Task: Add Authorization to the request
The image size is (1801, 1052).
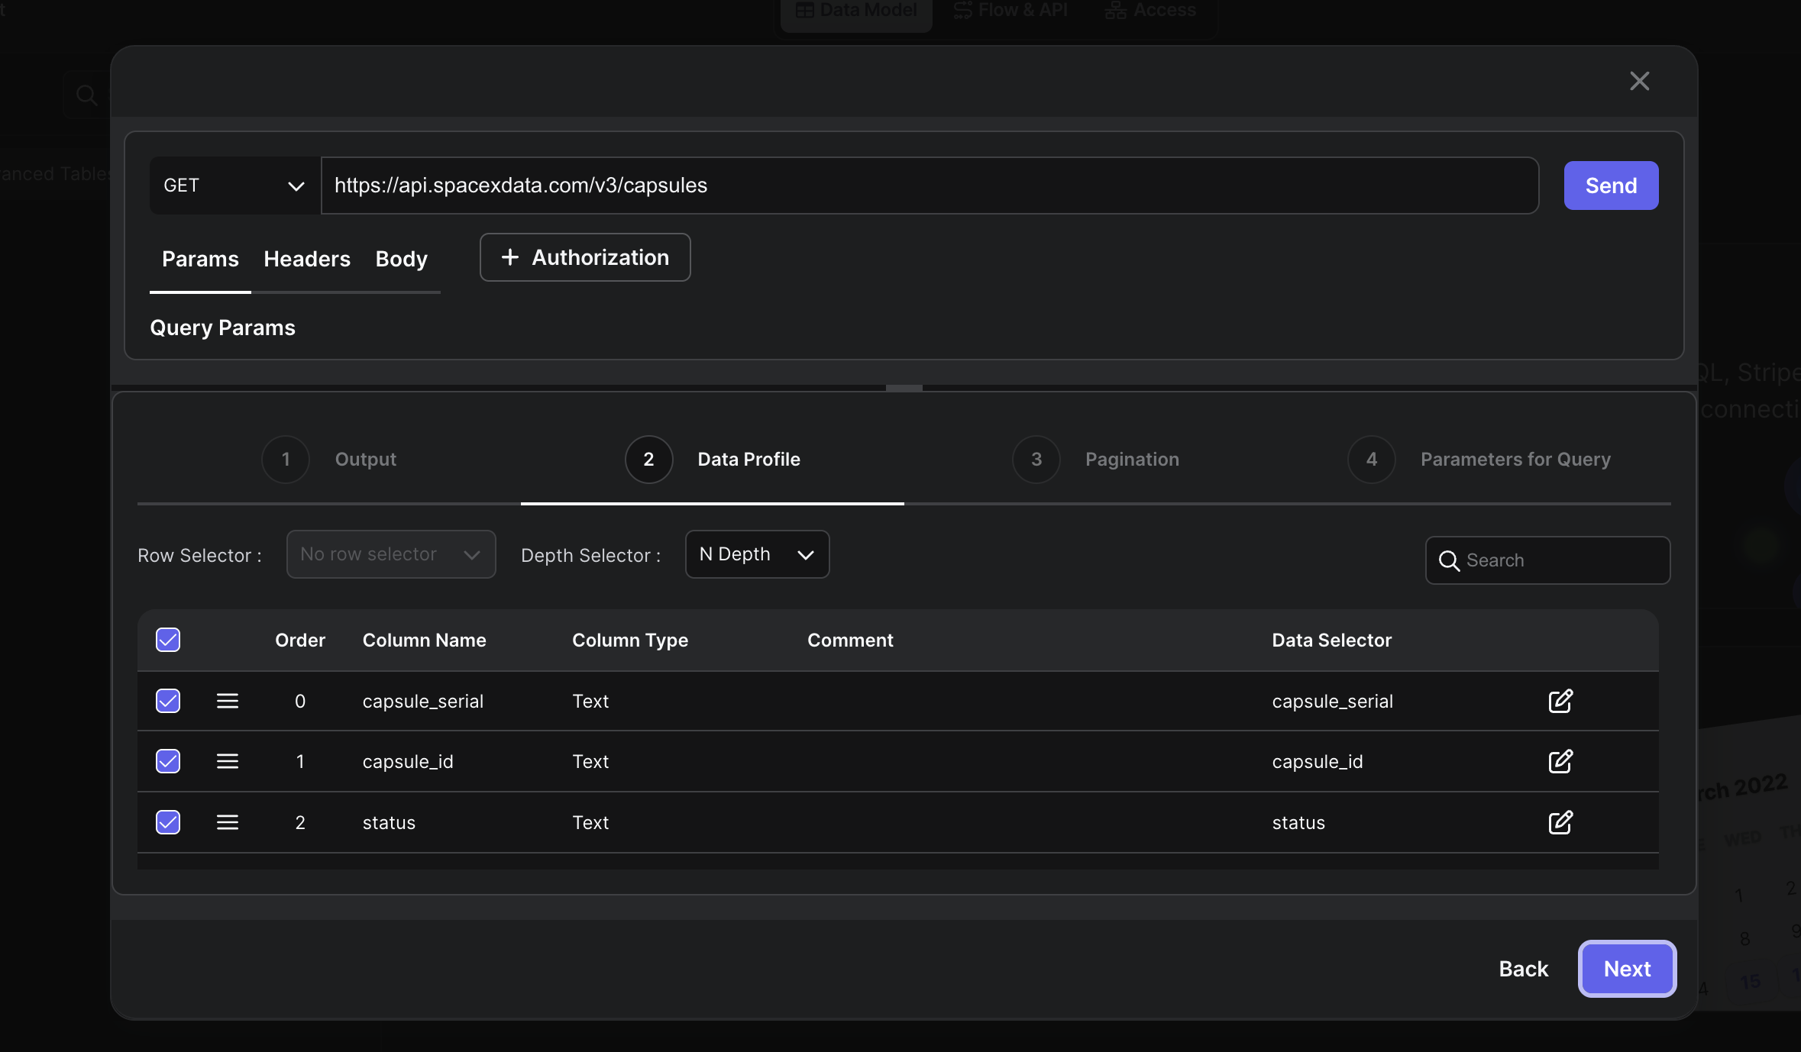Action: 585,257
